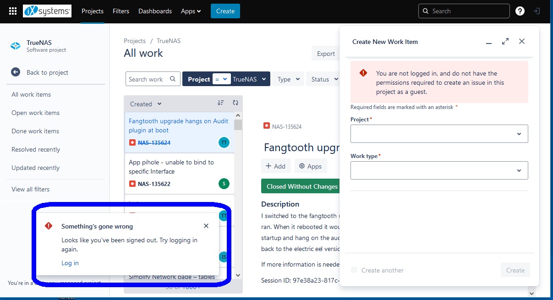The height and width of the screenshot is (300, 553).
Task: Refresh the work item list results
Action: [x=235, y=103]
